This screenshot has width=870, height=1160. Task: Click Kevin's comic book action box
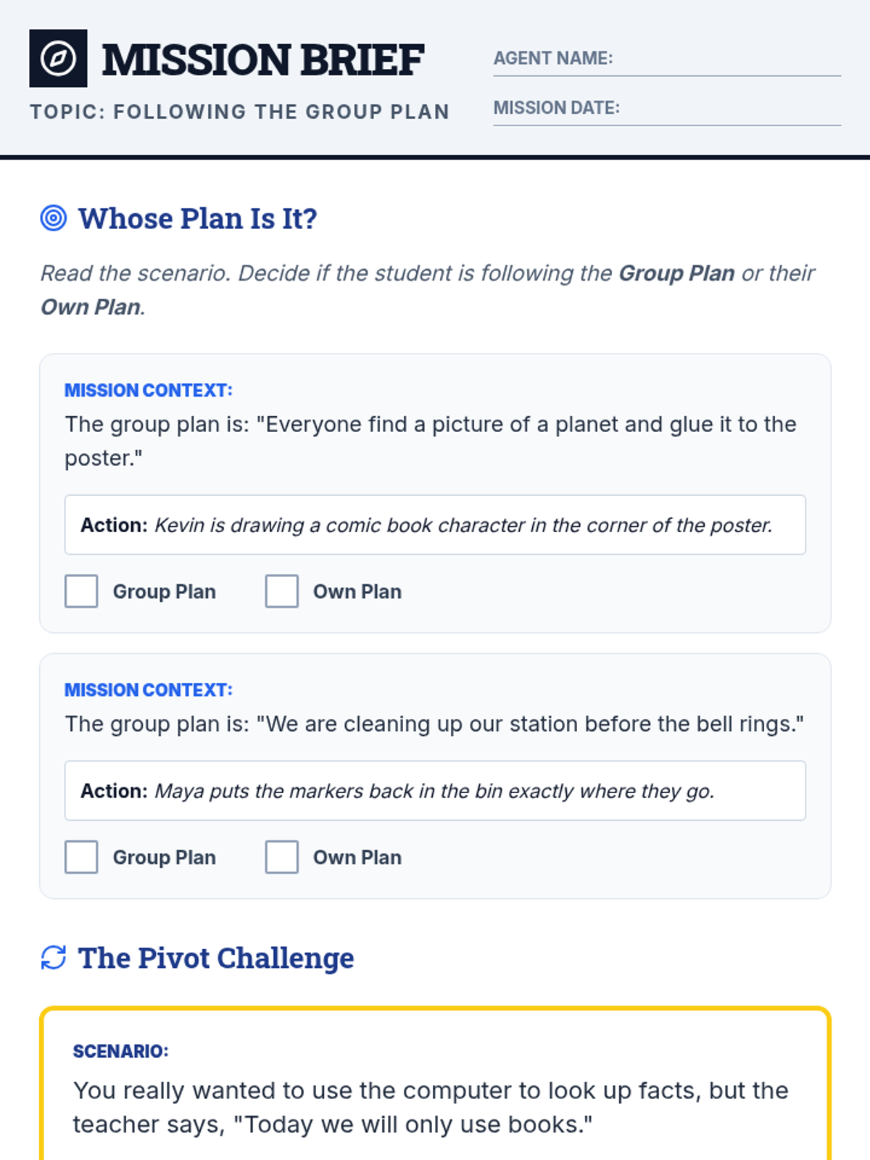pyautogui.click(x=435, y=525)
